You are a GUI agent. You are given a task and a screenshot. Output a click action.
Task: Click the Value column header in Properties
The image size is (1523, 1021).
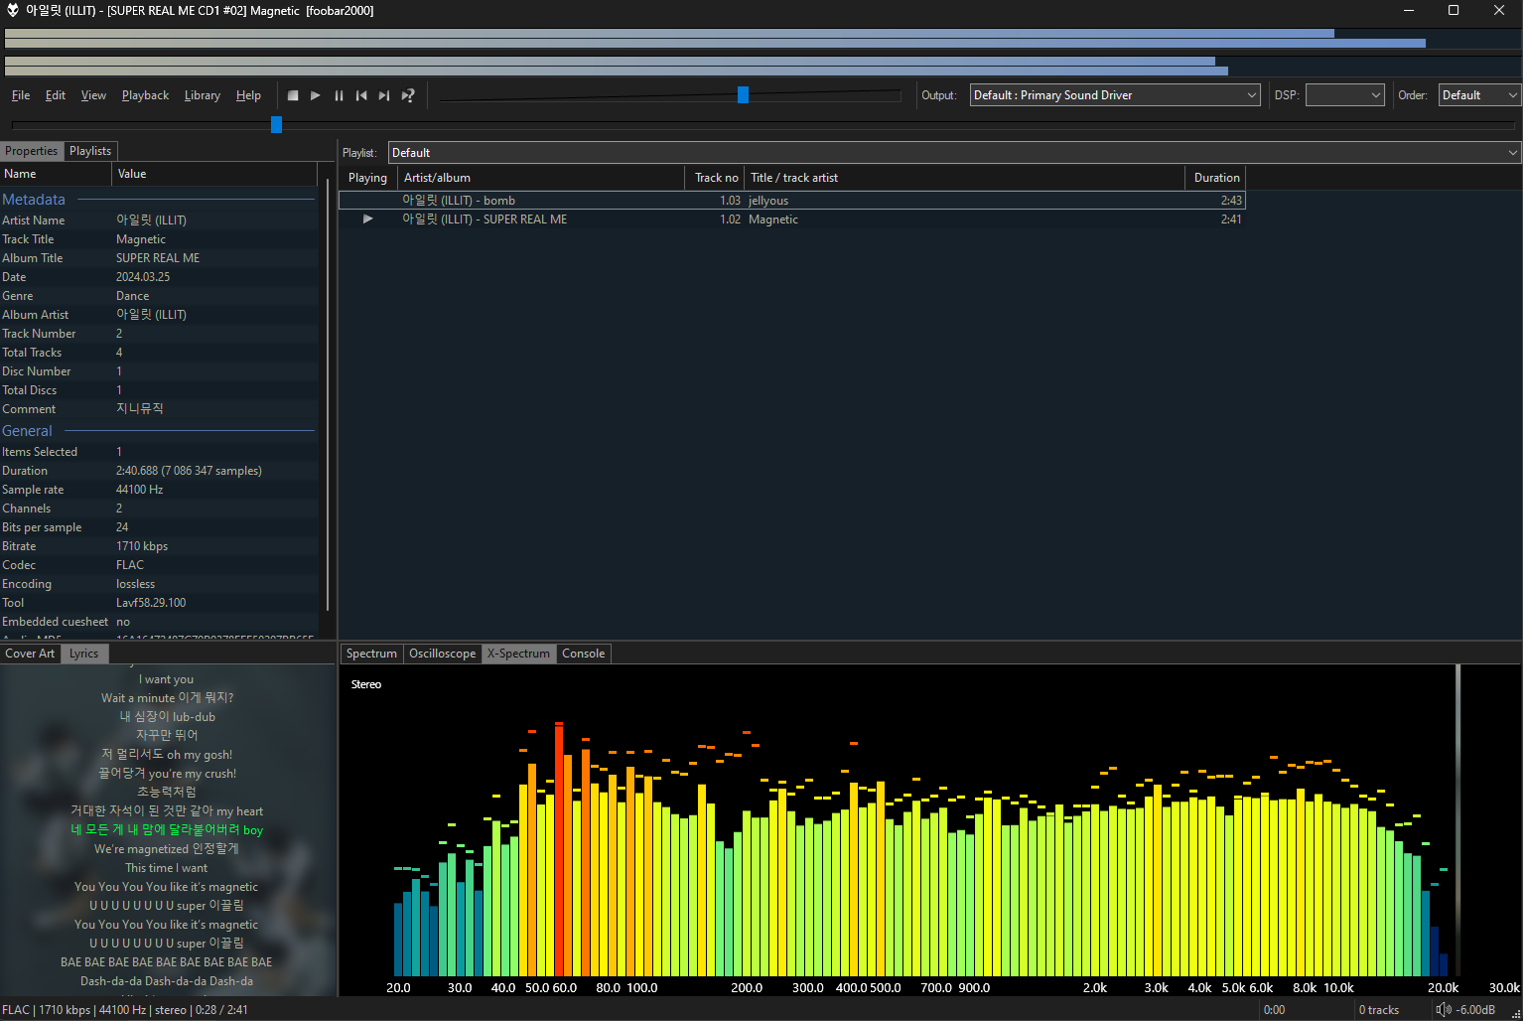pyautogui.click(x=214, y=174)
